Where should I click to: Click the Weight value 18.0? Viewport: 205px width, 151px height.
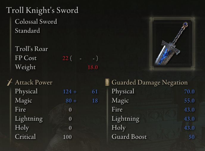[93, 67]
